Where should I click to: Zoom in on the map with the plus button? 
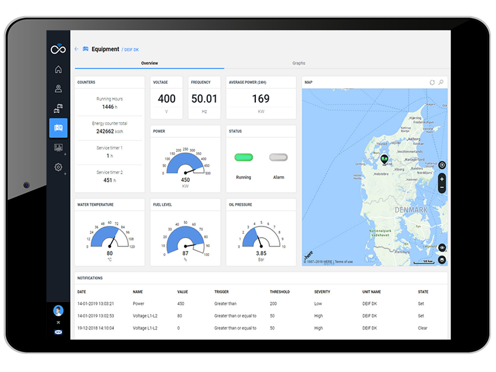(442, 179)
